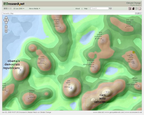
Task: Pan the map to the right
Action: [8, 20]
